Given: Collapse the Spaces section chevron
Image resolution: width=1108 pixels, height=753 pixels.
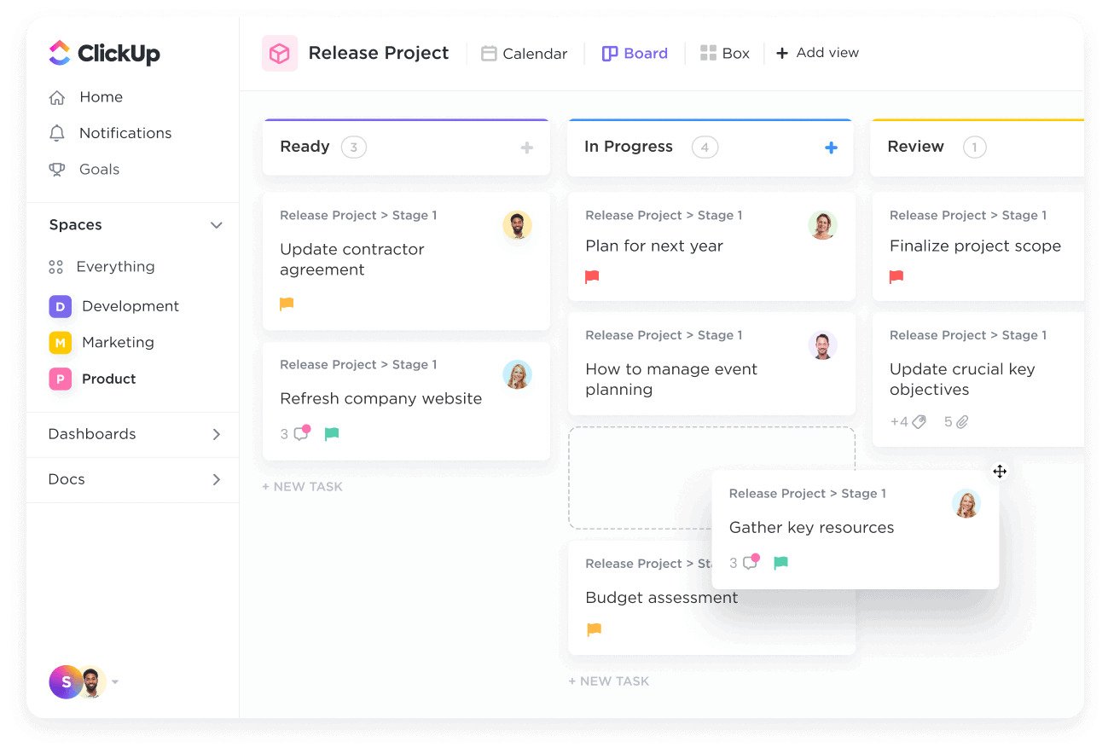Looking at the screenshot, I should tap(217, 225).
